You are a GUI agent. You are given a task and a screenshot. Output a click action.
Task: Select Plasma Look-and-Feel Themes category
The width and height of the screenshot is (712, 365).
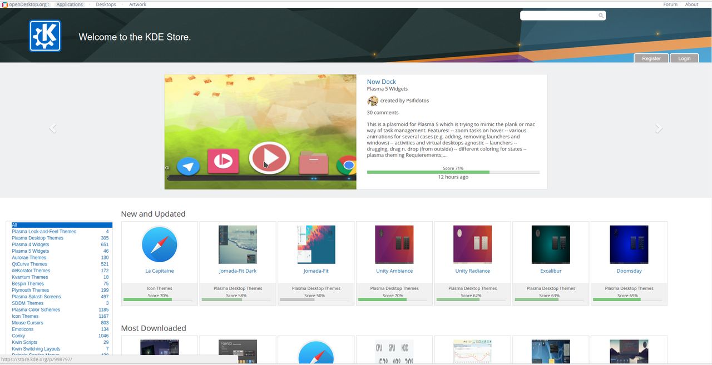(x=44, y=232)
